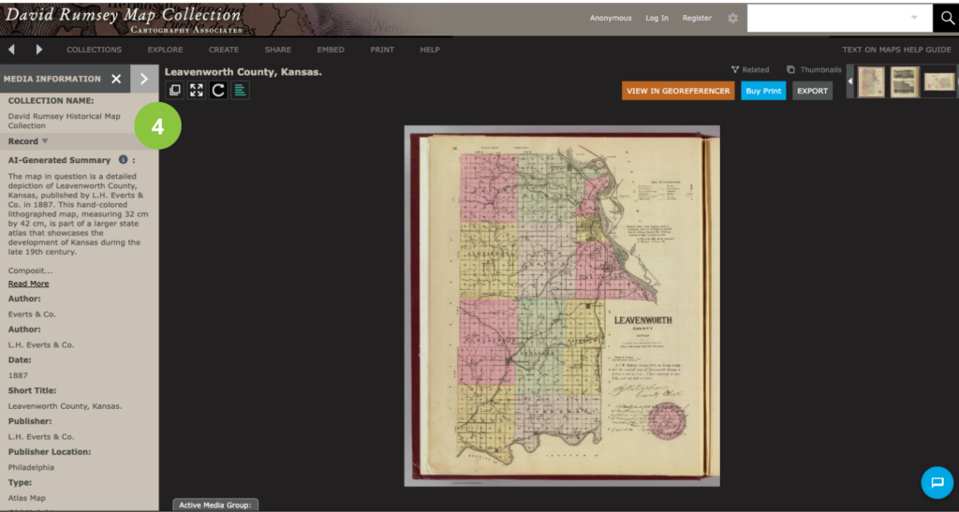Rotate the map image icon
Image resolution: width=959 pixels, height=512 pixels.
218,91
